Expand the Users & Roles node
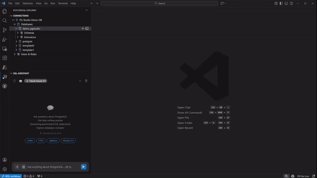The image size is (317, 178). pyautogui.click(x=15, y=54)
